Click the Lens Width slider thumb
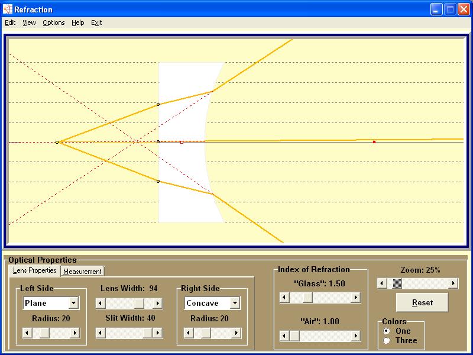The image size is (473, 355). 139,303
